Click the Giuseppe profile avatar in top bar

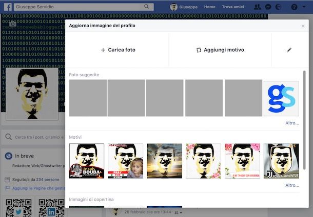coord(173,7)
